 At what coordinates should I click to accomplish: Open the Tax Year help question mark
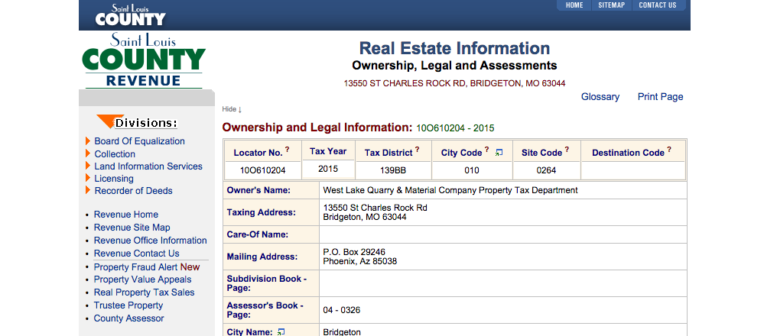[352, 148]
